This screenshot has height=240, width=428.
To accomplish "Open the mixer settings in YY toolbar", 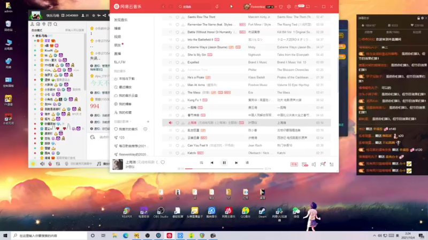I will tap(58, 164).
